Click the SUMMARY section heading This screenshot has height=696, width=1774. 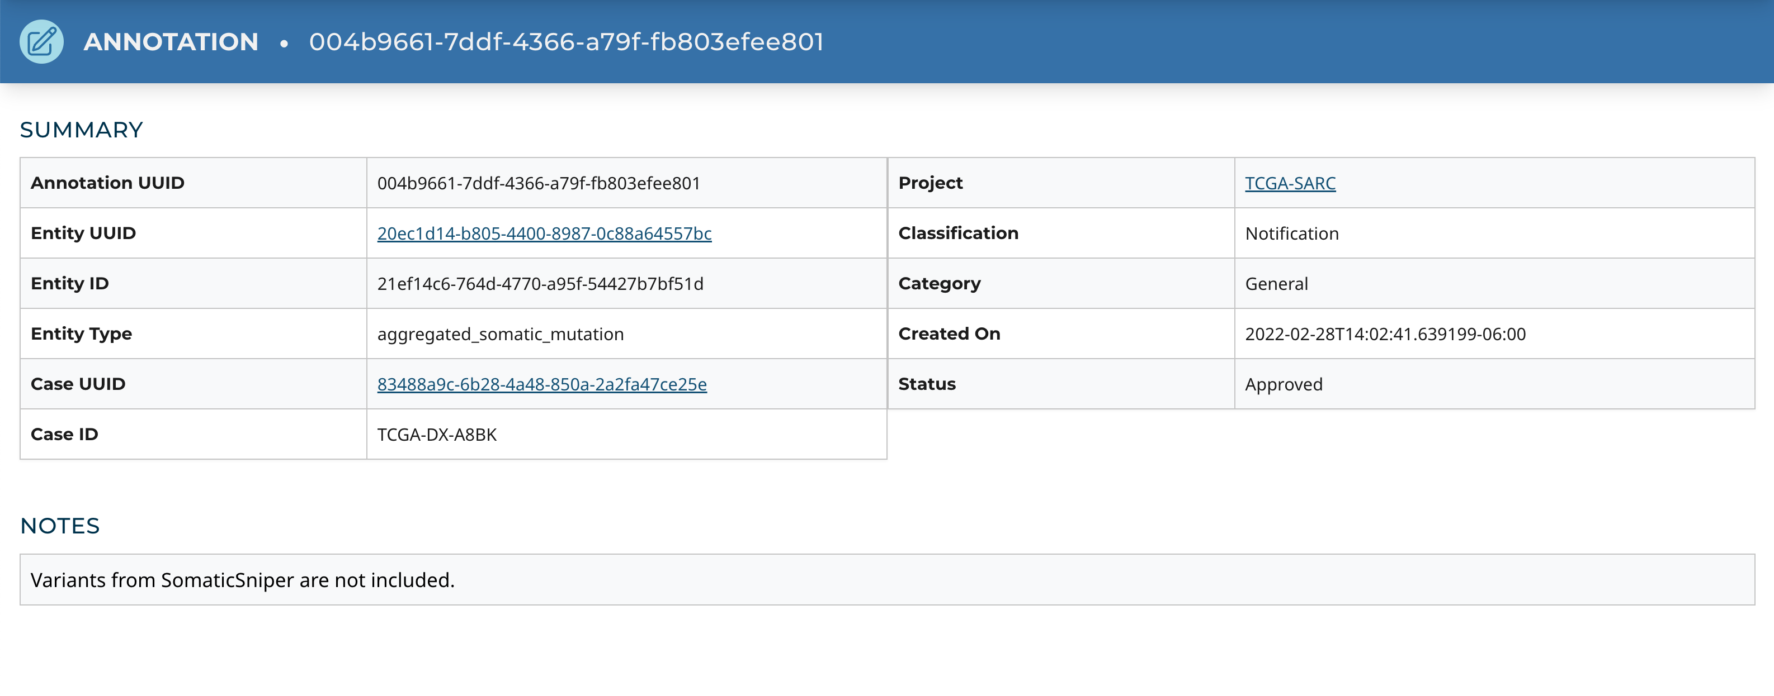coord(81,130)
